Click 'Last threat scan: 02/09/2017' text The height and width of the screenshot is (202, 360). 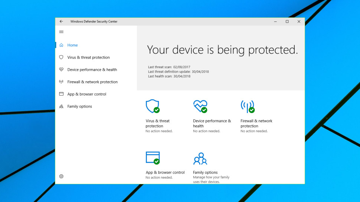(x=169, y=67)
